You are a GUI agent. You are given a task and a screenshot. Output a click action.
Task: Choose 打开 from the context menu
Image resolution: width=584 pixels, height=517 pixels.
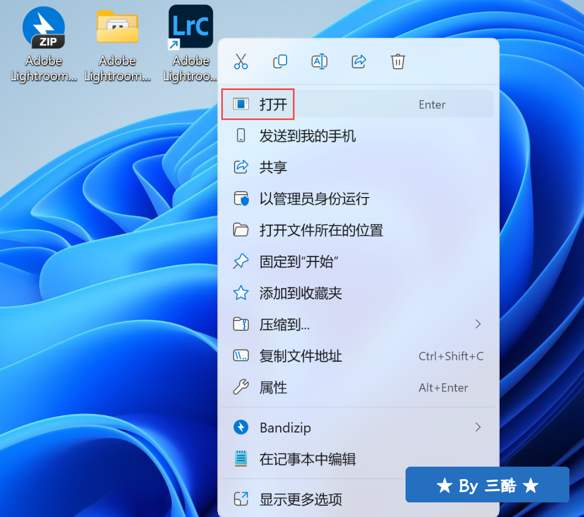tap(357, 104)
